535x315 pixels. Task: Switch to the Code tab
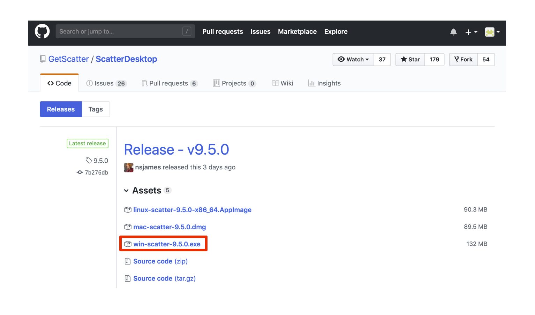(59, 83)
